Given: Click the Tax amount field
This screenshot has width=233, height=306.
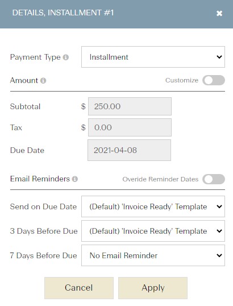Looking at the screenshot, I should [130, 127].
